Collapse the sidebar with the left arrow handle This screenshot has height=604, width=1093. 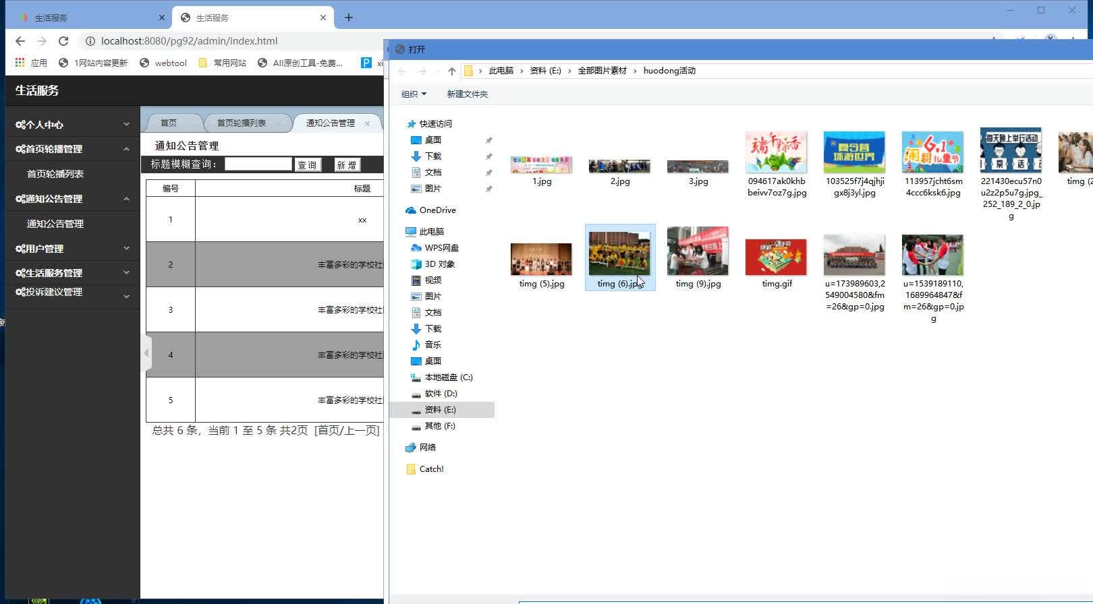146,353
